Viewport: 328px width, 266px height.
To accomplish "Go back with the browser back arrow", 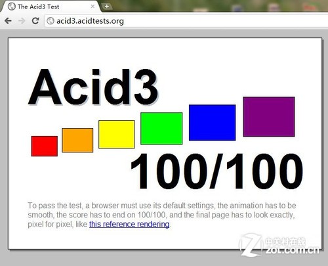I will pos(8,21).
